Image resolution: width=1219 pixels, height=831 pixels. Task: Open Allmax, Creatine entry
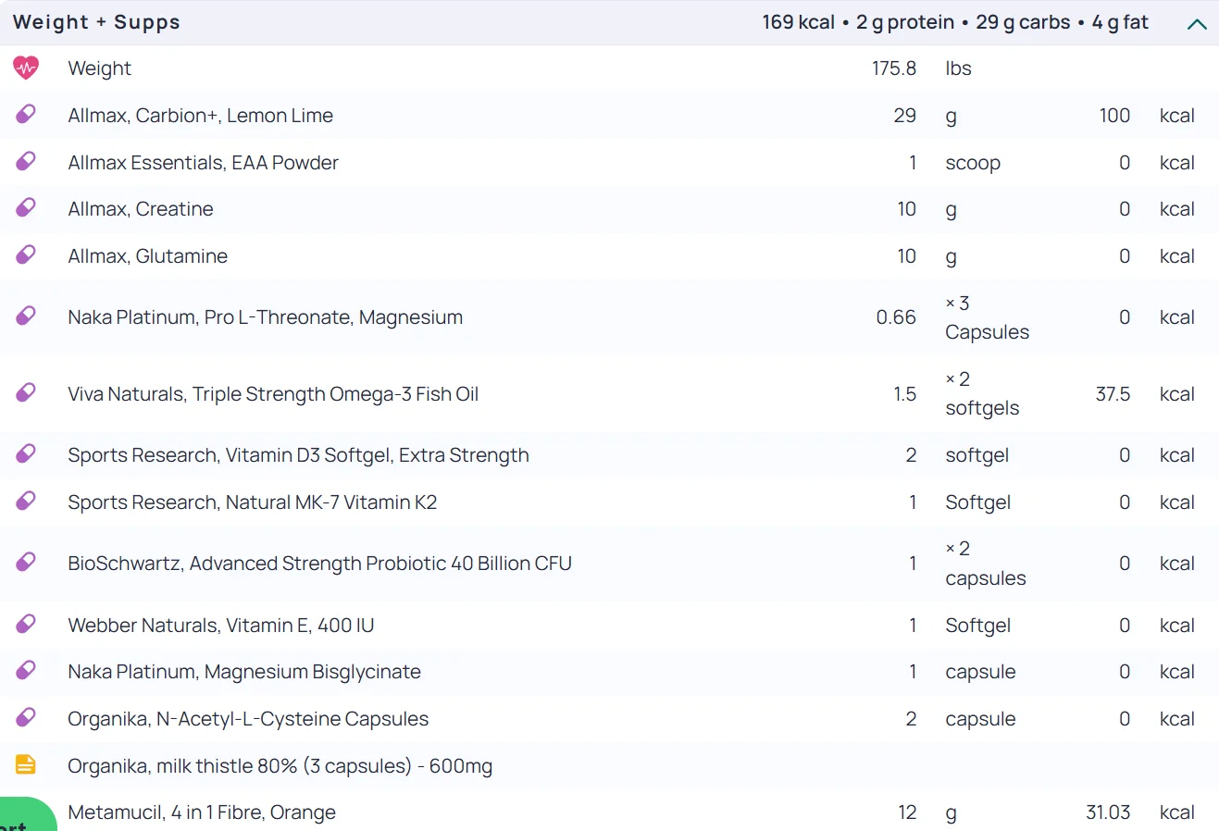(140, 209)
